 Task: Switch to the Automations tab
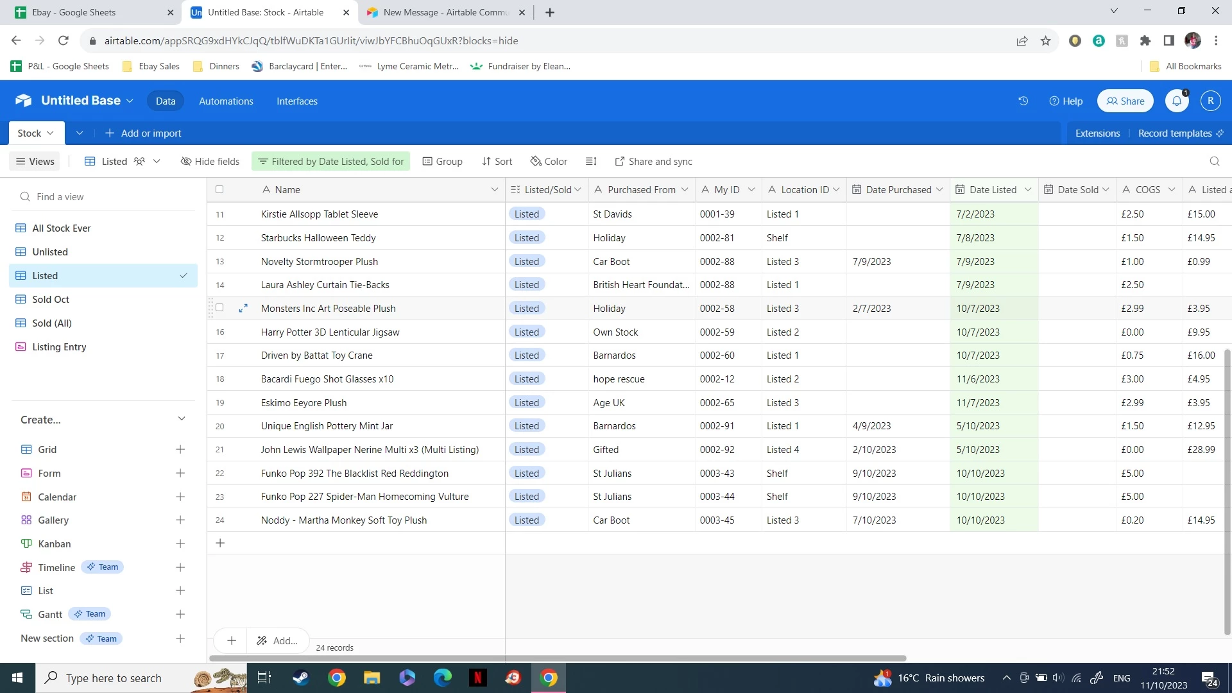[x=226, y=101]
